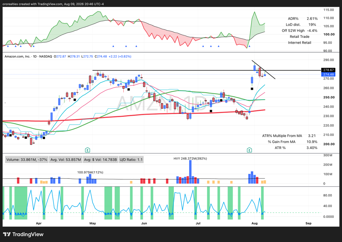Click the +2.22 (+0.82%) change value
Viewport: 342px width, 242px height.
[x=120, y=57]
